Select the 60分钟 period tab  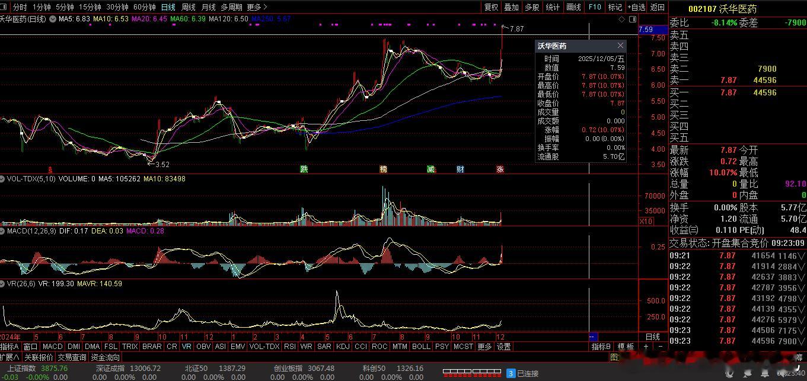coord(145,7)
